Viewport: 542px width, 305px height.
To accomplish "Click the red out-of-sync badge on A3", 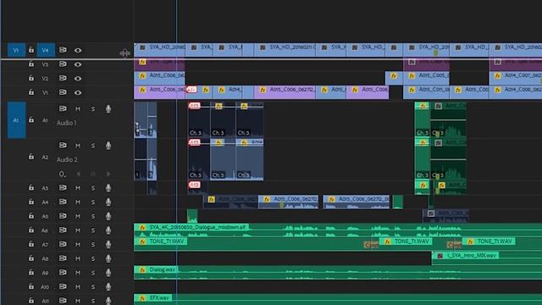I will tap(194, 185).
